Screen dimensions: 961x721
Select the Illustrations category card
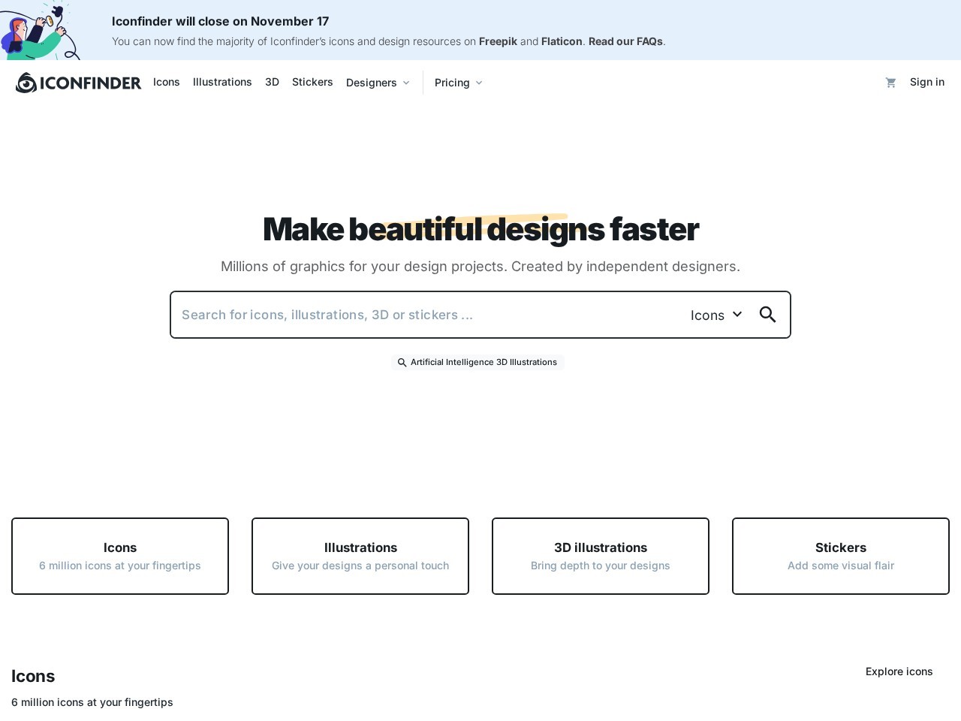[x=360, y=556]
